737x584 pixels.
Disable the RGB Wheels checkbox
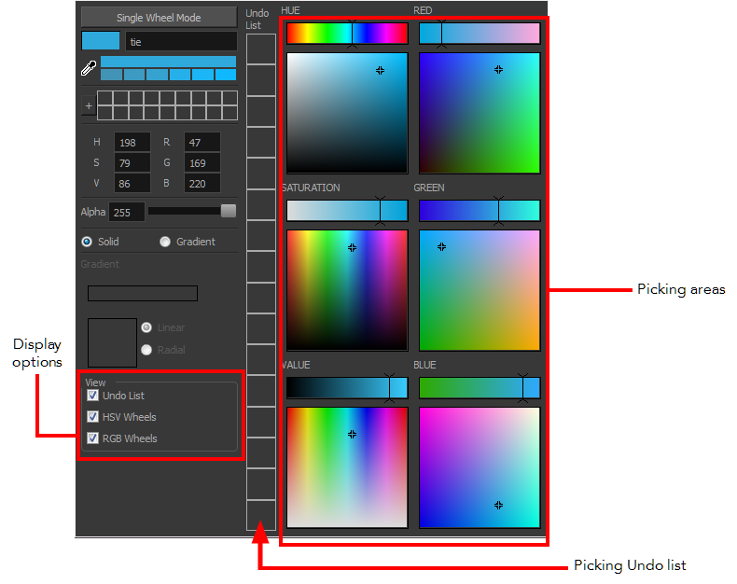coord(92,438)
